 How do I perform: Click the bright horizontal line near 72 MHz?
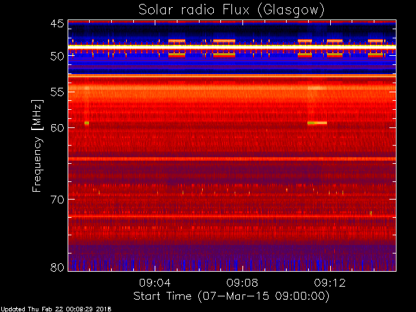(x=232, y=216)
